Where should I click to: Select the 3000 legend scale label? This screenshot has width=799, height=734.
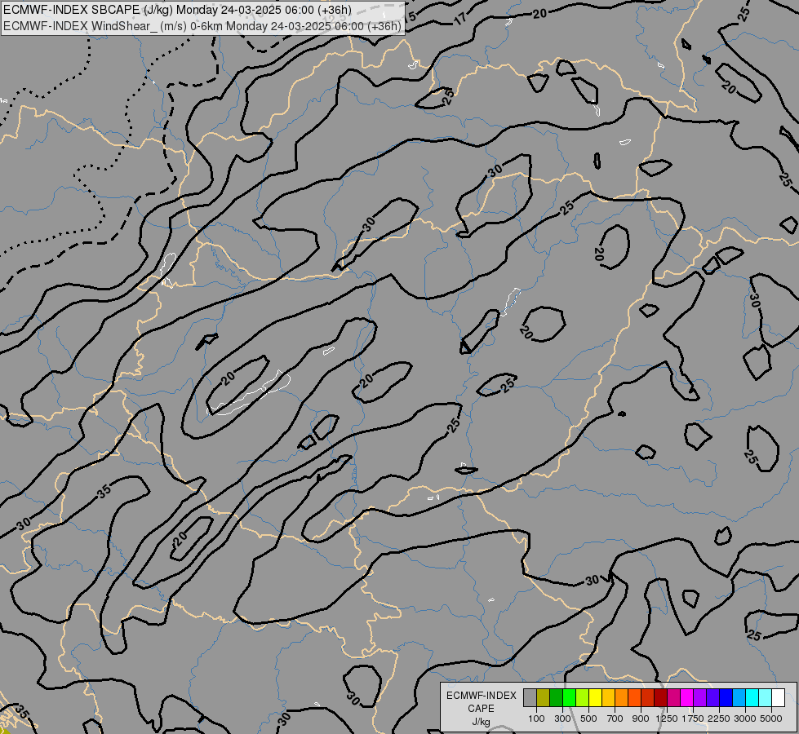(x=745, y=719)
